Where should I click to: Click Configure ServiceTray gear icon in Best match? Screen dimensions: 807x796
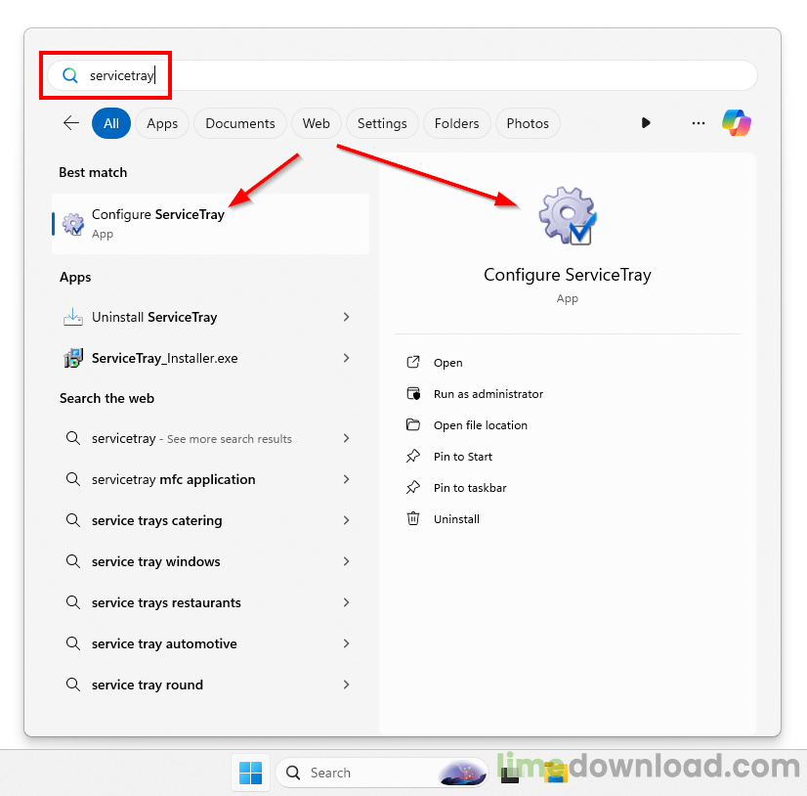[x=73, y=224]
